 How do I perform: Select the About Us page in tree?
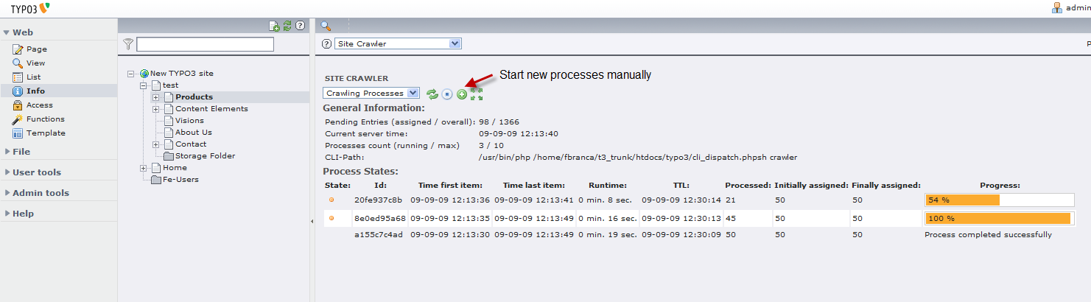pos(193,133)
